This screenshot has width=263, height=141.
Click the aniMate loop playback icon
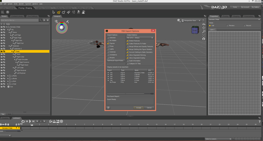click(x=23, y=121)
